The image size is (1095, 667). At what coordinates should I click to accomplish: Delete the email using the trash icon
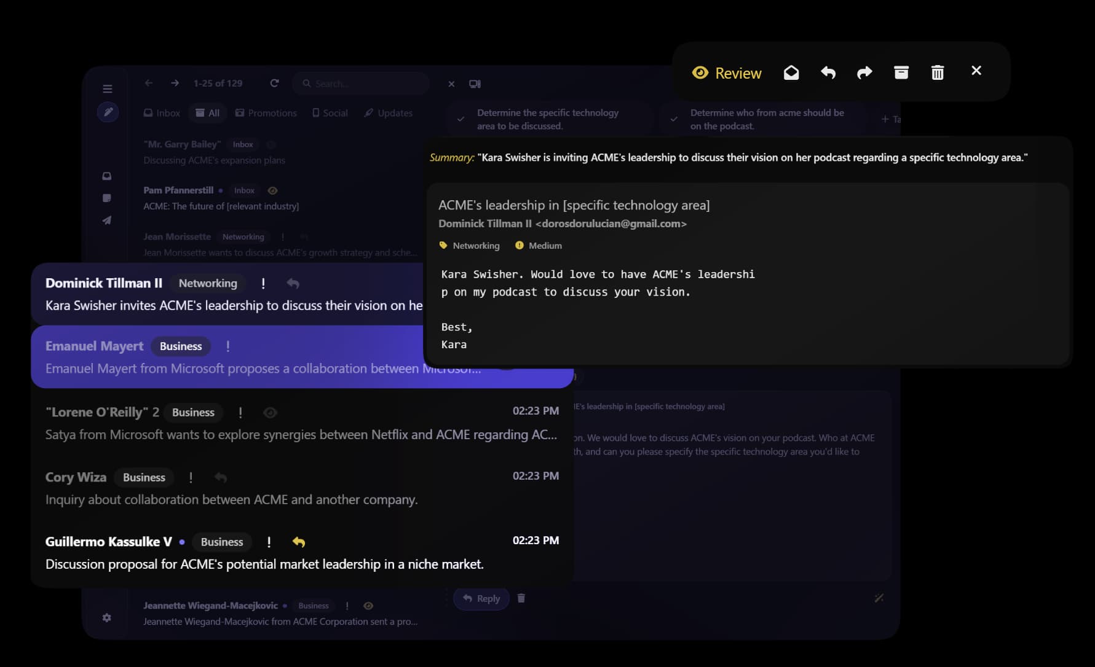tap(937, 72)
